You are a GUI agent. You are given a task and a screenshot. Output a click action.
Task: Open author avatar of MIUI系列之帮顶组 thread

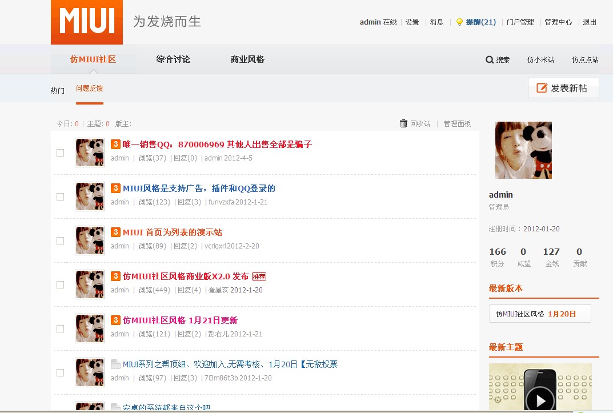90,372
